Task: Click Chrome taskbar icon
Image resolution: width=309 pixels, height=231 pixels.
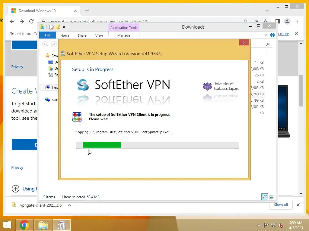Action: point(24,225)
